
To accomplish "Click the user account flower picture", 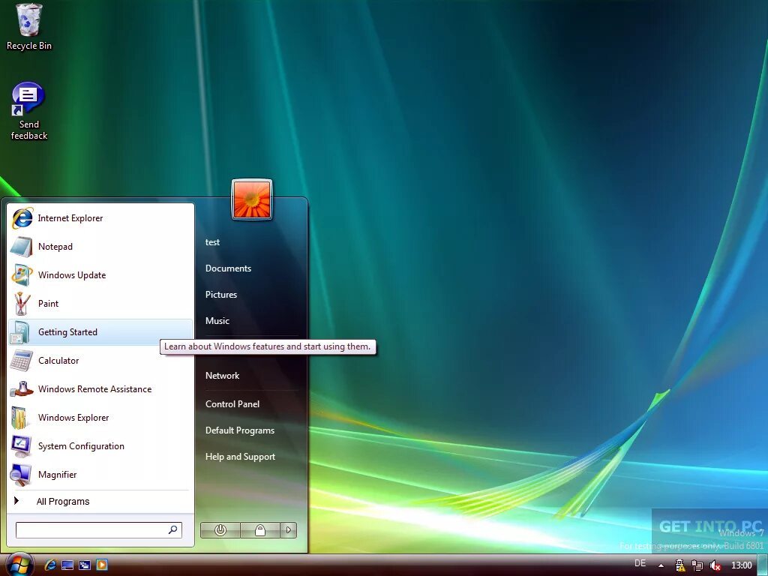I will click(x=252, y=199).
